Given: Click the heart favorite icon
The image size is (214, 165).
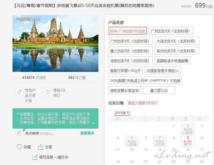Looking at the screenshot, I should 19,147.
